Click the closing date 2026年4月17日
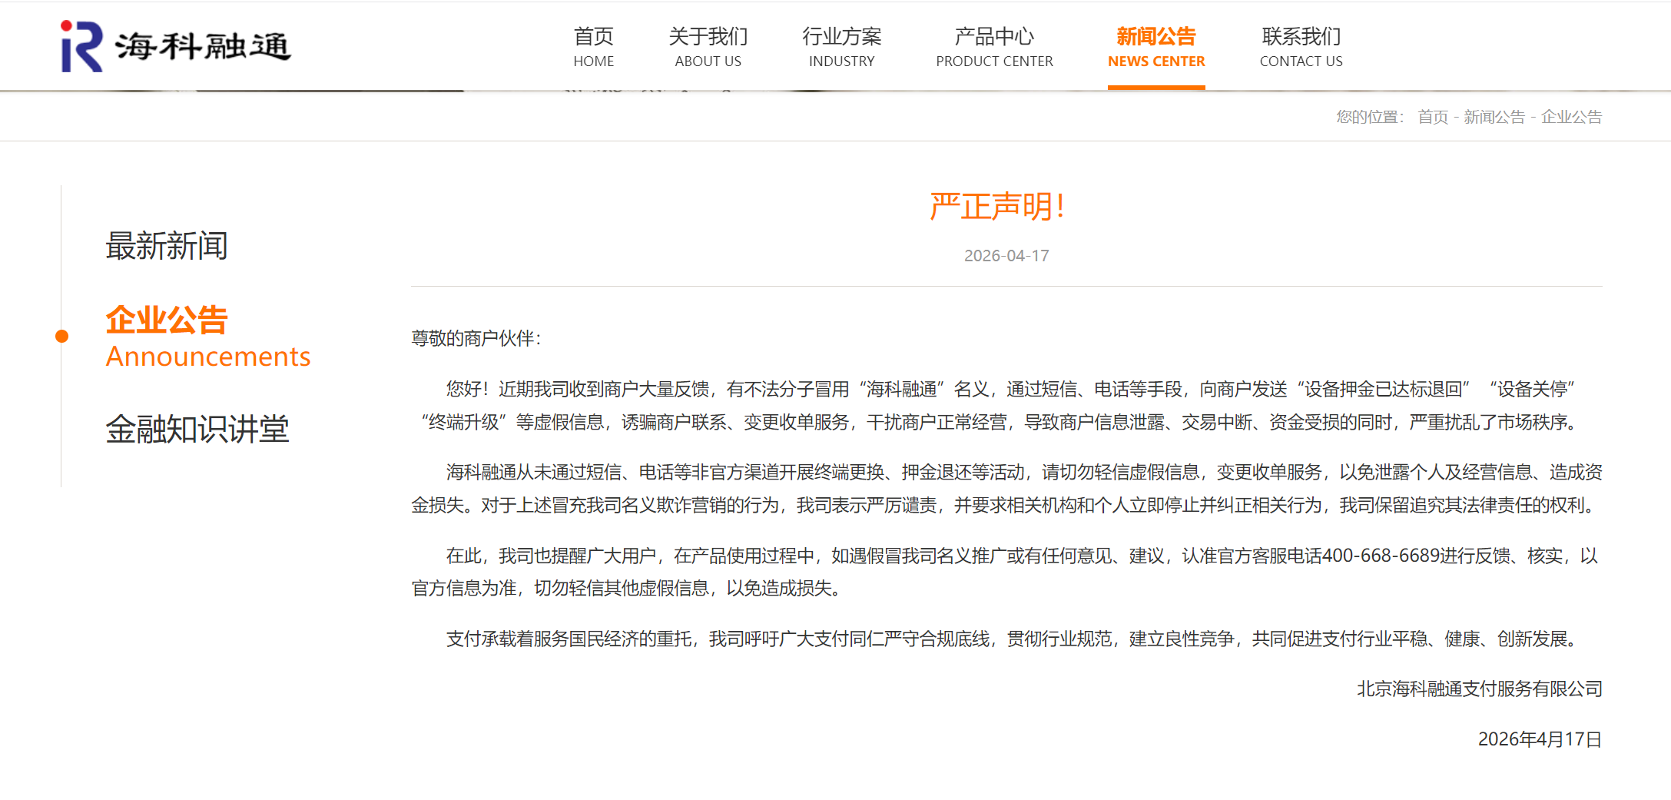This screenshot has height=800, width=1671. (1540, 739)
